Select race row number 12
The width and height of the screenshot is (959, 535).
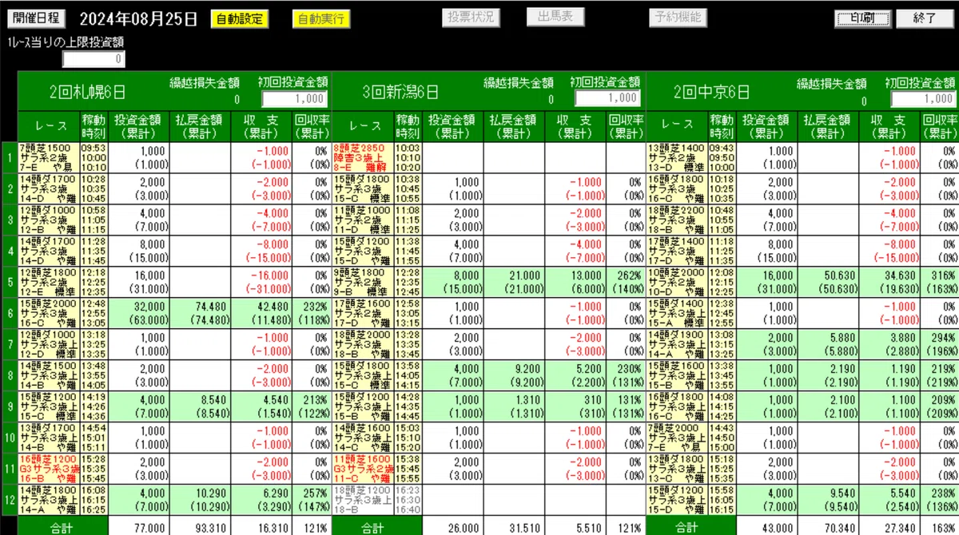[9, 501]
